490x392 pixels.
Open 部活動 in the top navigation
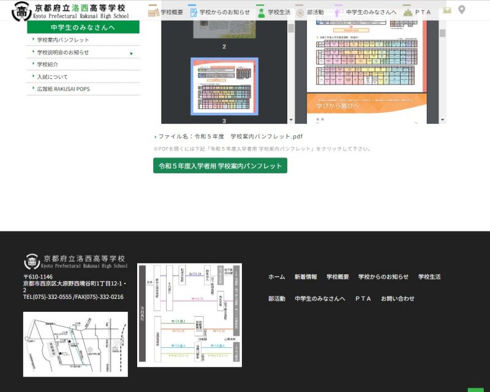click(x=310, y=12)
